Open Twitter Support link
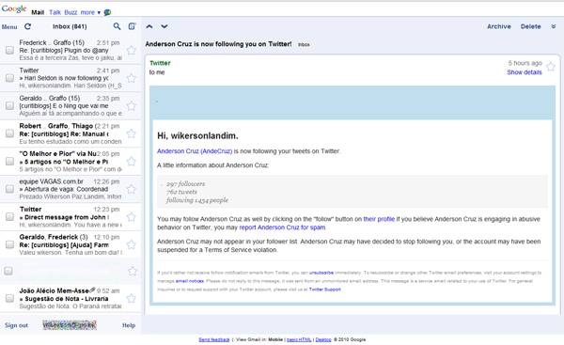 [325, 290]
